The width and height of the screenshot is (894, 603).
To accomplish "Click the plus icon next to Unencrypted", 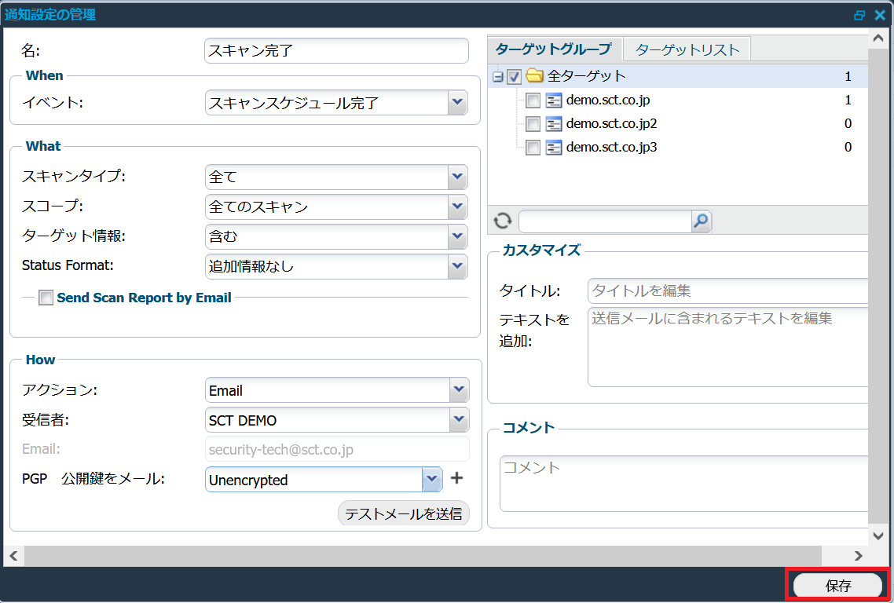I will [456, 478].
